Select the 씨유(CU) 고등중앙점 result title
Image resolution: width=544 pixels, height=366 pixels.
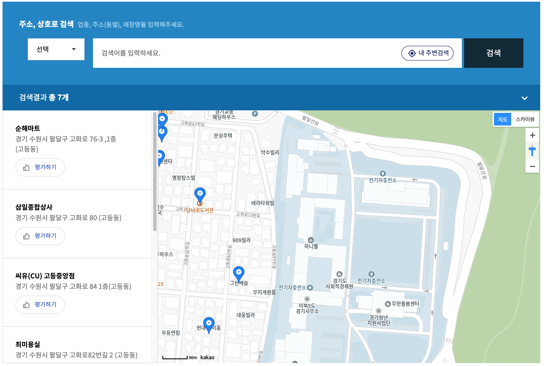click(x=45, y=275)
